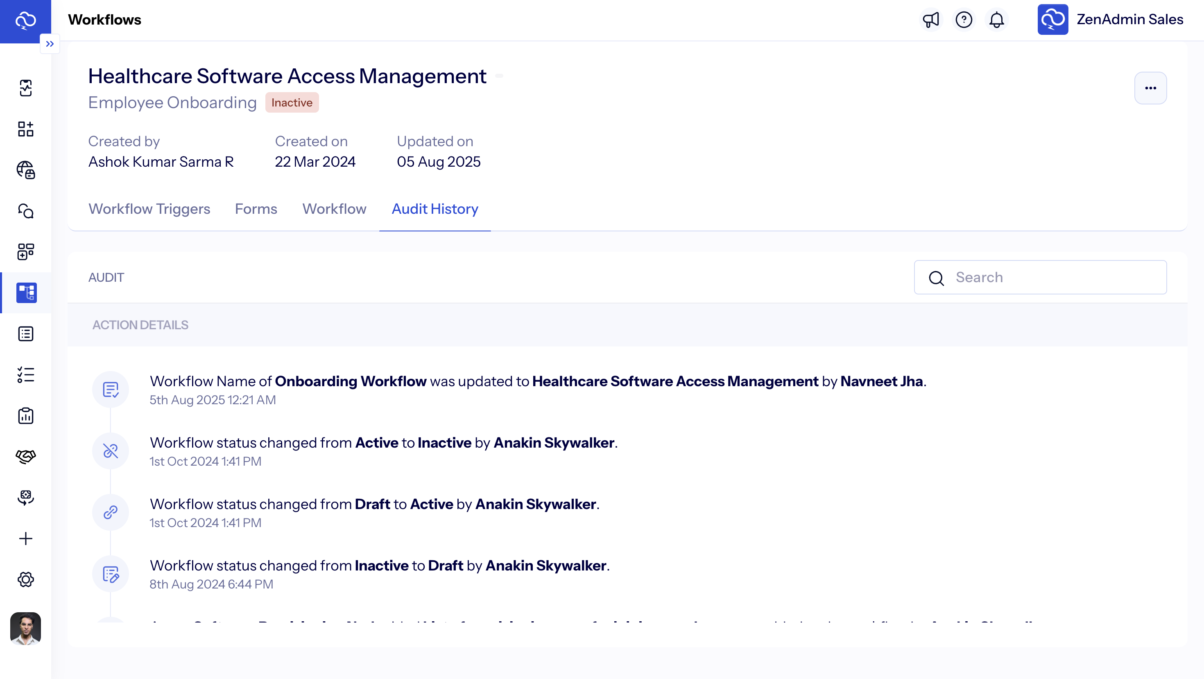Expand the sidebar using the double-chevron button
This screenshot has width=1204, height=679.
click(x=50, y=43)
